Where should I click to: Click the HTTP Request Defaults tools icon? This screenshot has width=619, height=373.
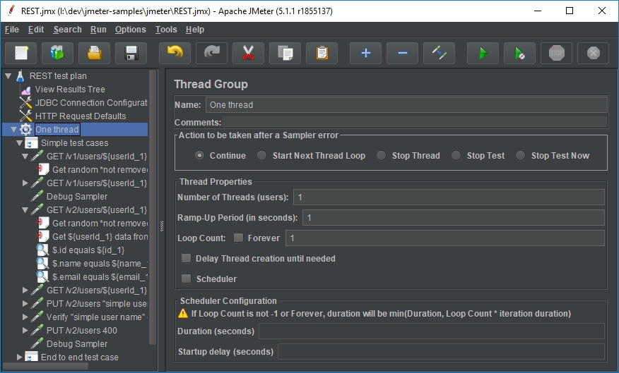pos(25,116)
